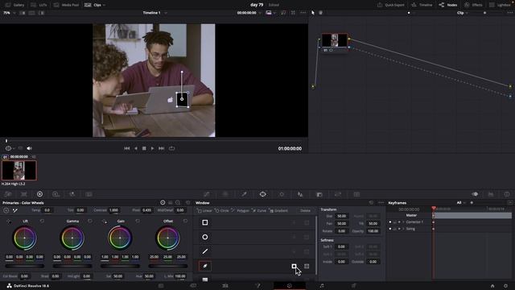Switch to the Cut page icon
The image size is (515, 290).
[193, 286]
